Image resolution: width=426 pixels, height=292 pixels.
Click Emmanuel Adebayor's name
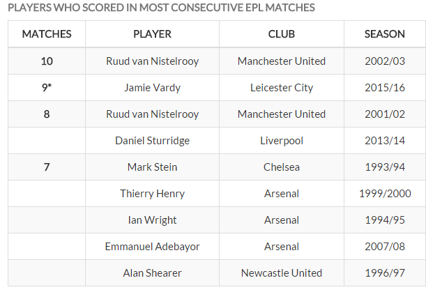(152, 247)
